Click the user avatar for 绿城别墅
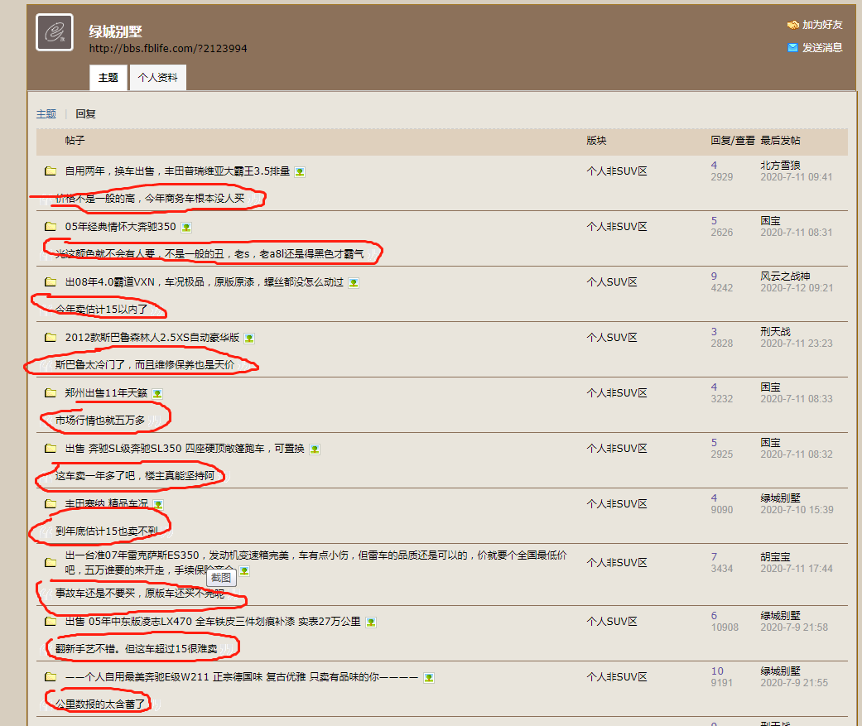This screenshot has height=726, width=862. (55, 32)
